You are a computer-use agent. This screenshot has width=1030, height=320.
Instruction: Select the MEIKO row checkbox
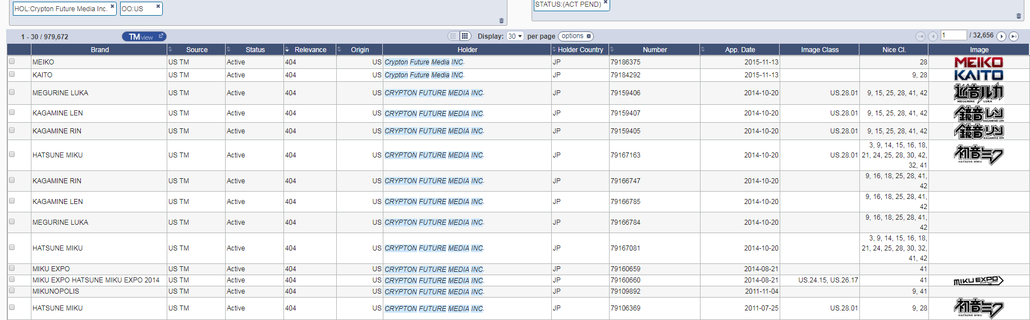click(x=12, y=62)
